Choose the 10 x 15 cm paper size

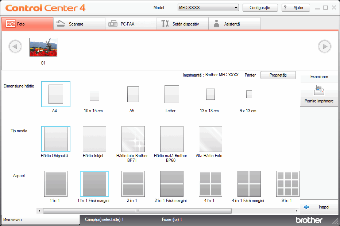(x=94, y=94)
